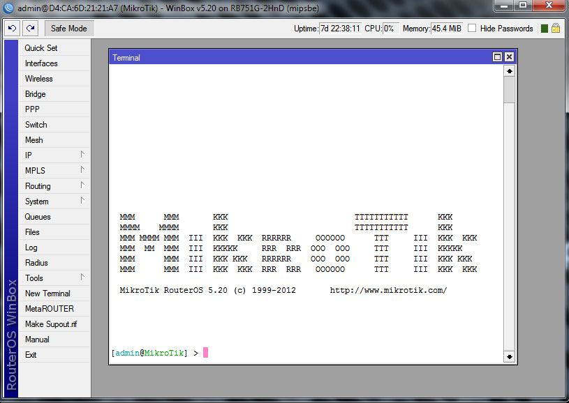This screenshot has height=403, width=569.
Task: Click the Terminal scrollbar thumb
Action: click(x=510, y=90)
